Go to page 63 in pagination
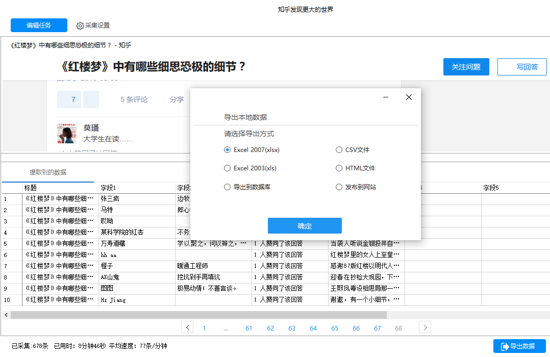Screen dimensions: 550x357 [292, 328]
